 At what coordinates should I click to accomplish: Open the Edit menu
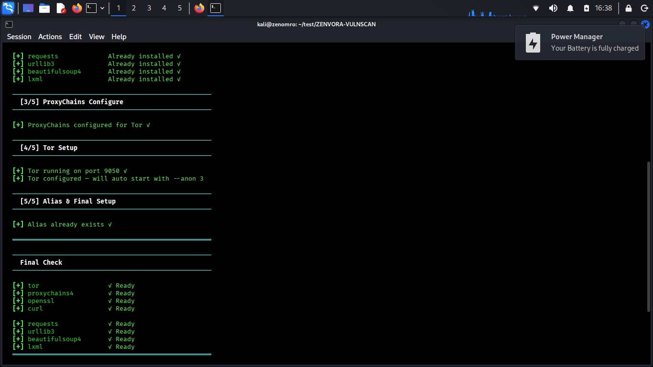coord(76,37)
